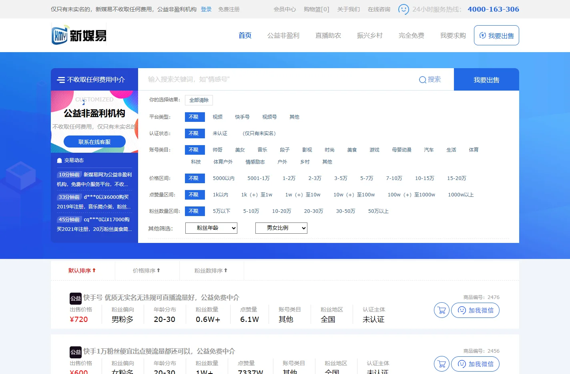The height and width of the screenshot is (374, 570).
Task: Click the 新媒易 logo
Action: tap(79, 35)
